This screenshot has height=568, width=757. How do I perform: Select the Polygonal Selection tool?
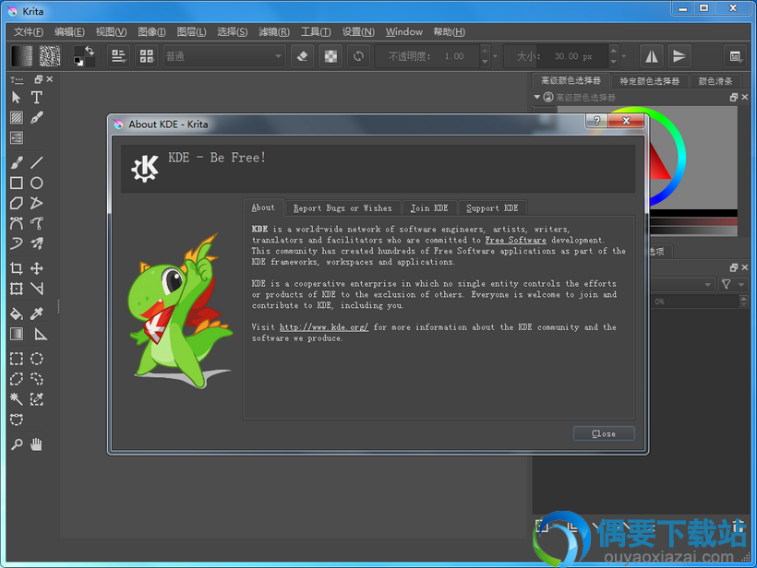(x=17, y=379)
